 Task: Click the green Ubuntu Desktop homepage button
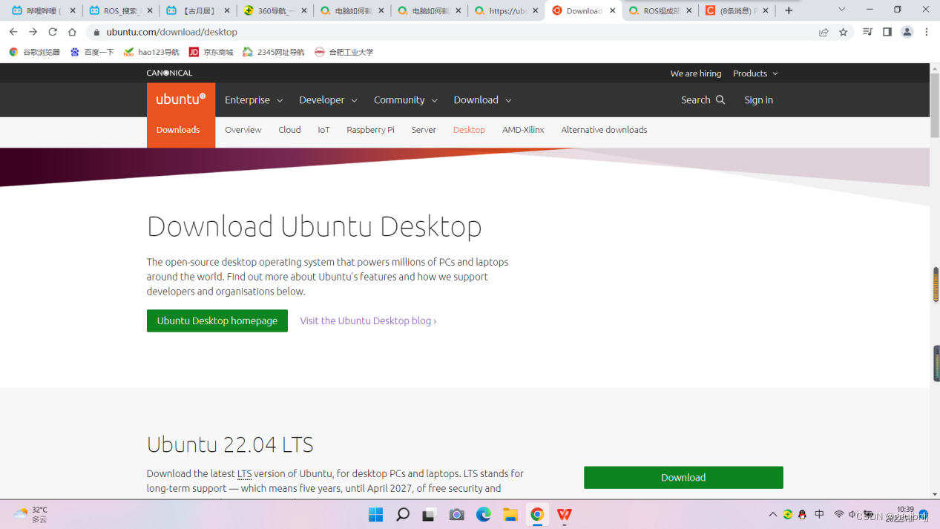pos(217,321)
